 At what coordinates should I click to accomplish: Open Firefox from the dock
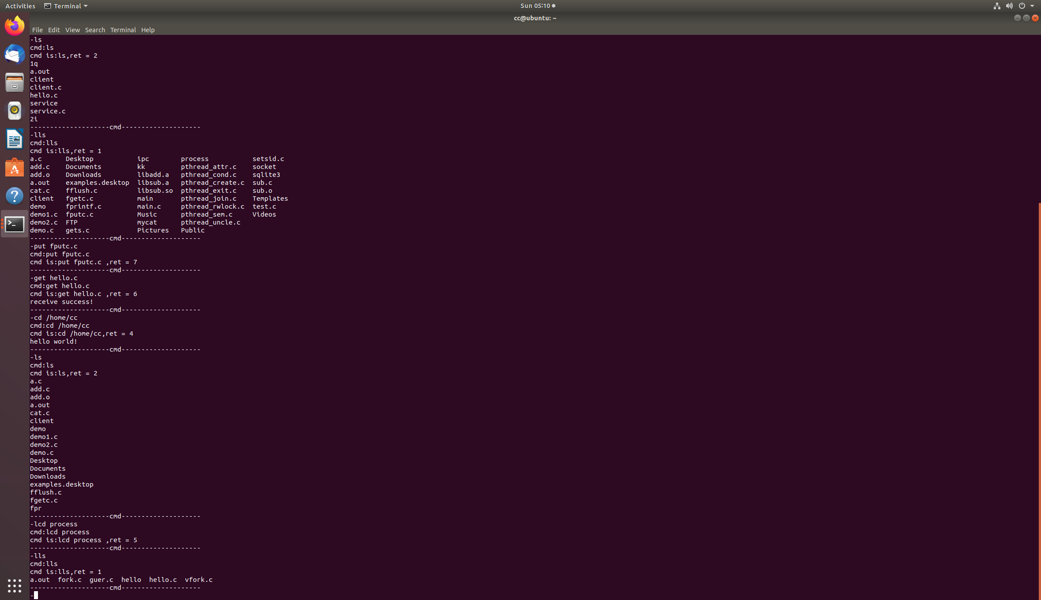pos(15,26)
